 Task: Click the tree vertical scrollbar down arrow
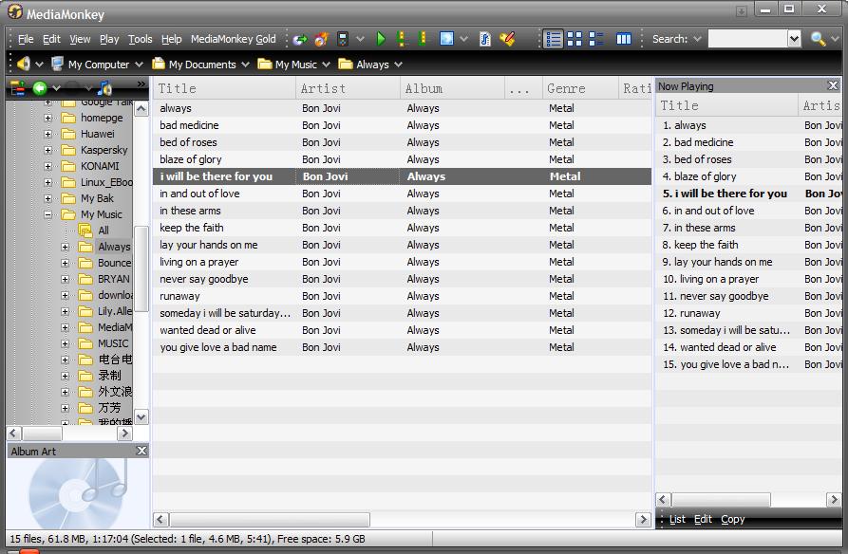pos(141,416)
